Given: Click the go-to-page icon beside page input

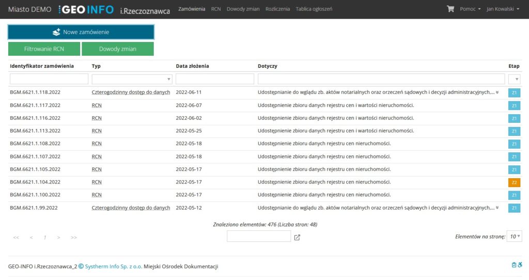Looking at the screenshot, I should pos(297,237).
